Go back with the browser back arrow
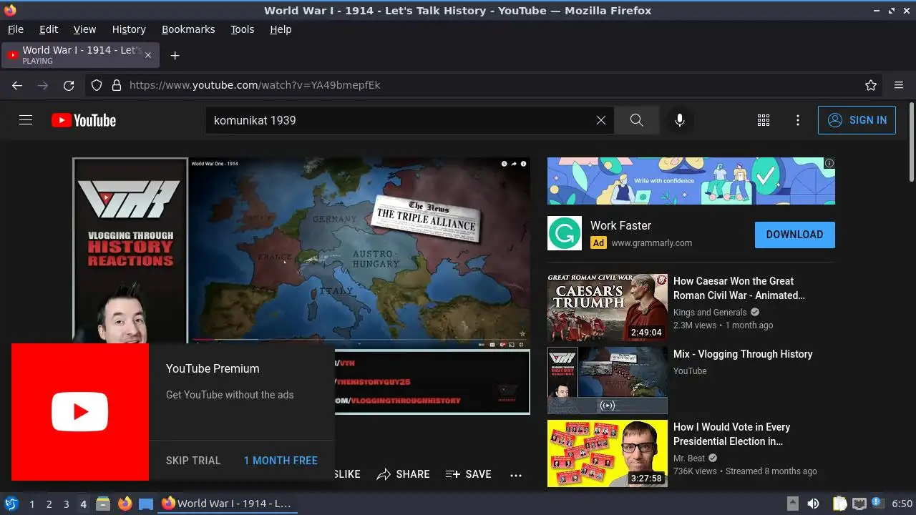This screenshot has width=916, height=515. (17, 85)
